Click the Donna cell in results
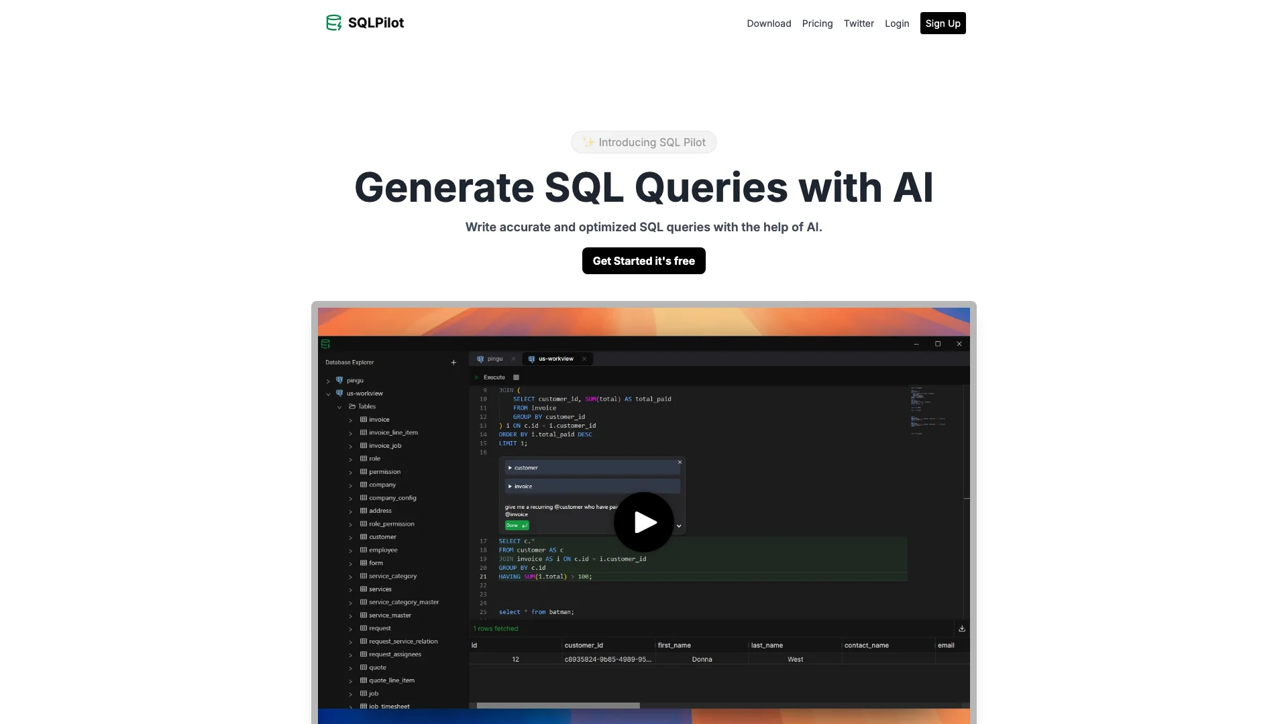This screenshot has height=724, width=1288. pos(702,660)
